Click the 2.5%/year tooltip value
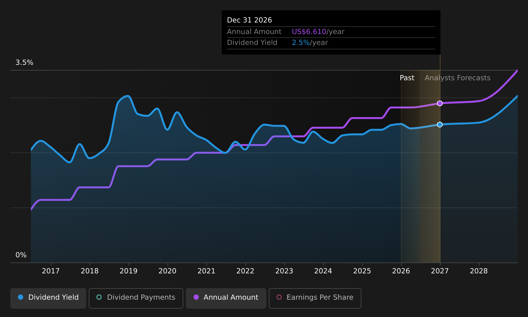Screen dimensions: 528x317 pyautogui.click(x=310, y=43)
